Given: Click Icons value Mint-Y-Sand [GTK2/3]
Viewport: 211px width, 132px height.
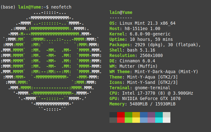Looking at the screenshot, I should [153, 82].
